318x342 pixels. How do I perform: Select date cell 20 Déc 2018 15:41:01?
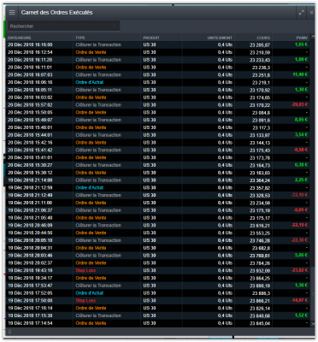click(x=30, y=157)
